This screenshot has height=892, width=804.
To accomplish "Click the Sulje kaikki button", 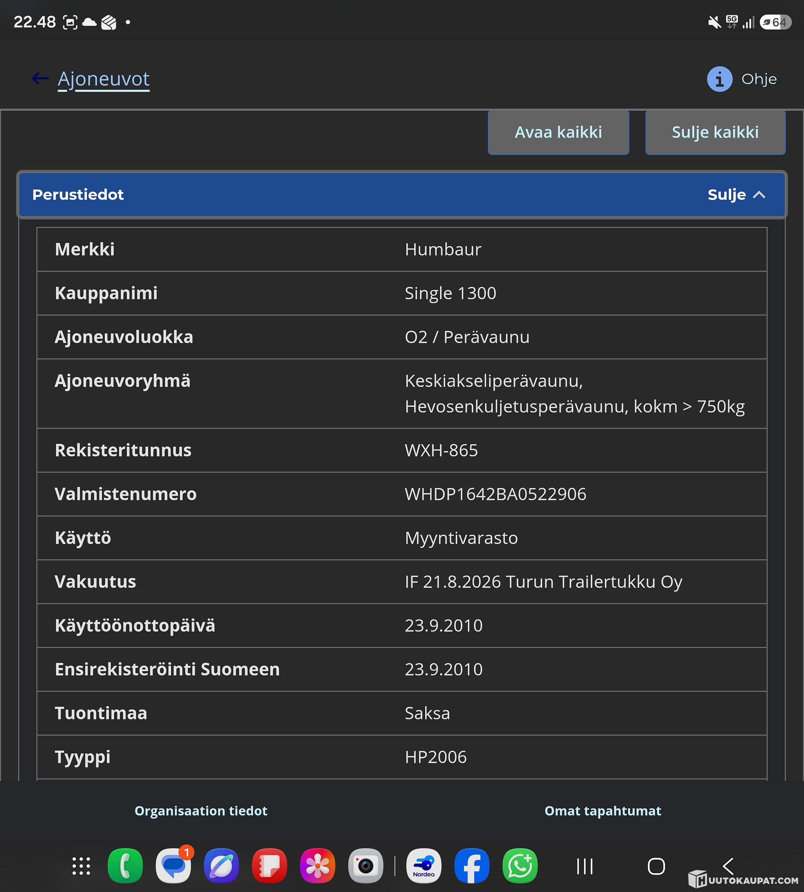I will pos(715,132).
